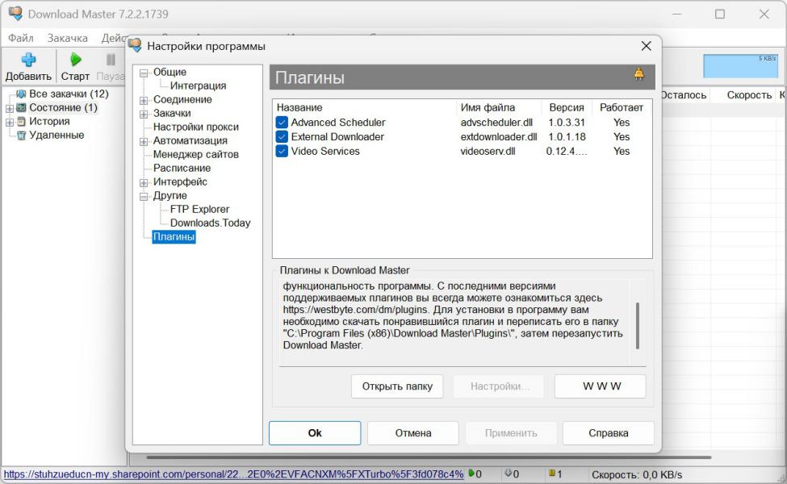Expand the Автоматизация tree node
The height and width of the screenshot is (484, 787).
[144, 141]
